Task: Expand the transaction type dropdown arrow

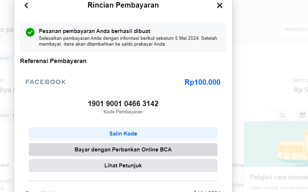Action: pos(13,116)
